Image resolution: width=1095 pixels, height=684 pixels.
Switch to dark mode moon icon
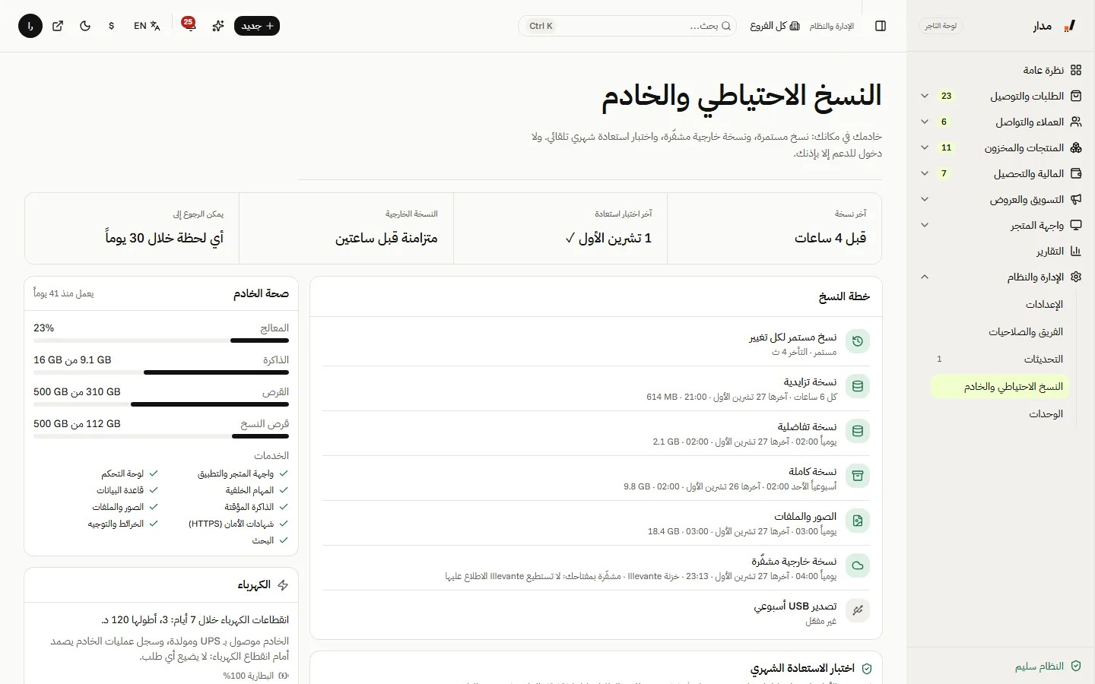click(x=85, y=26)
